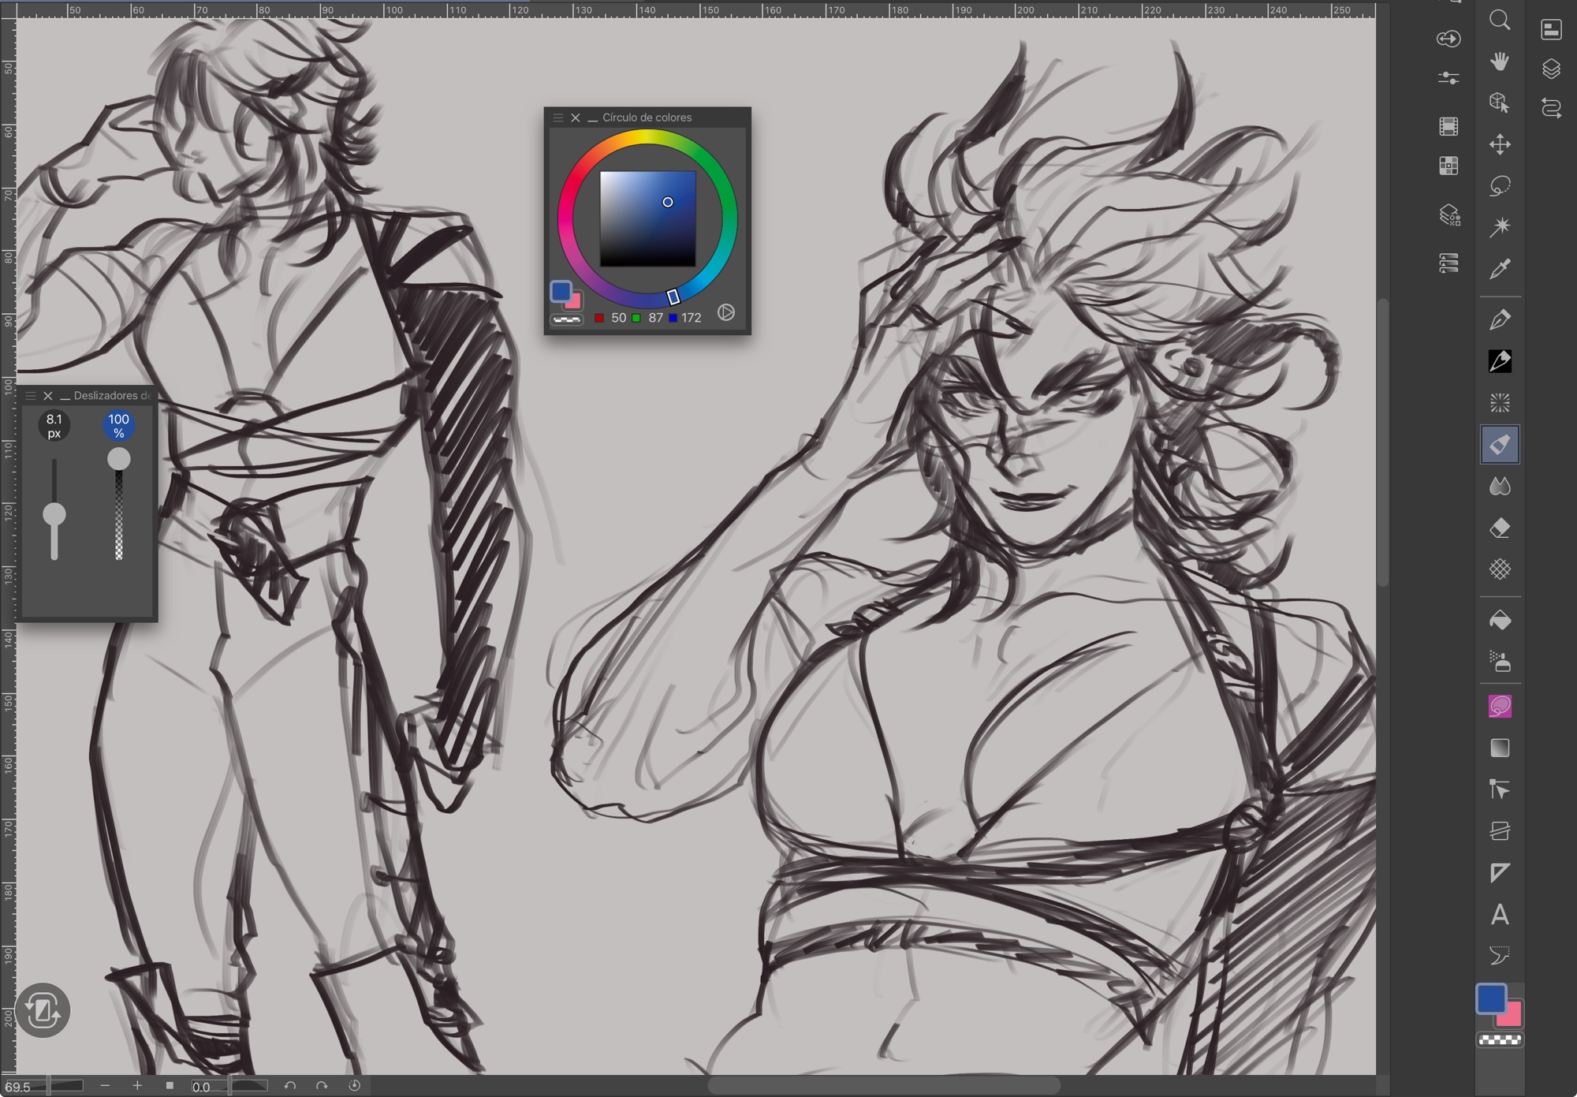
Task: Select the Gradient tool
Action: 1500,748
